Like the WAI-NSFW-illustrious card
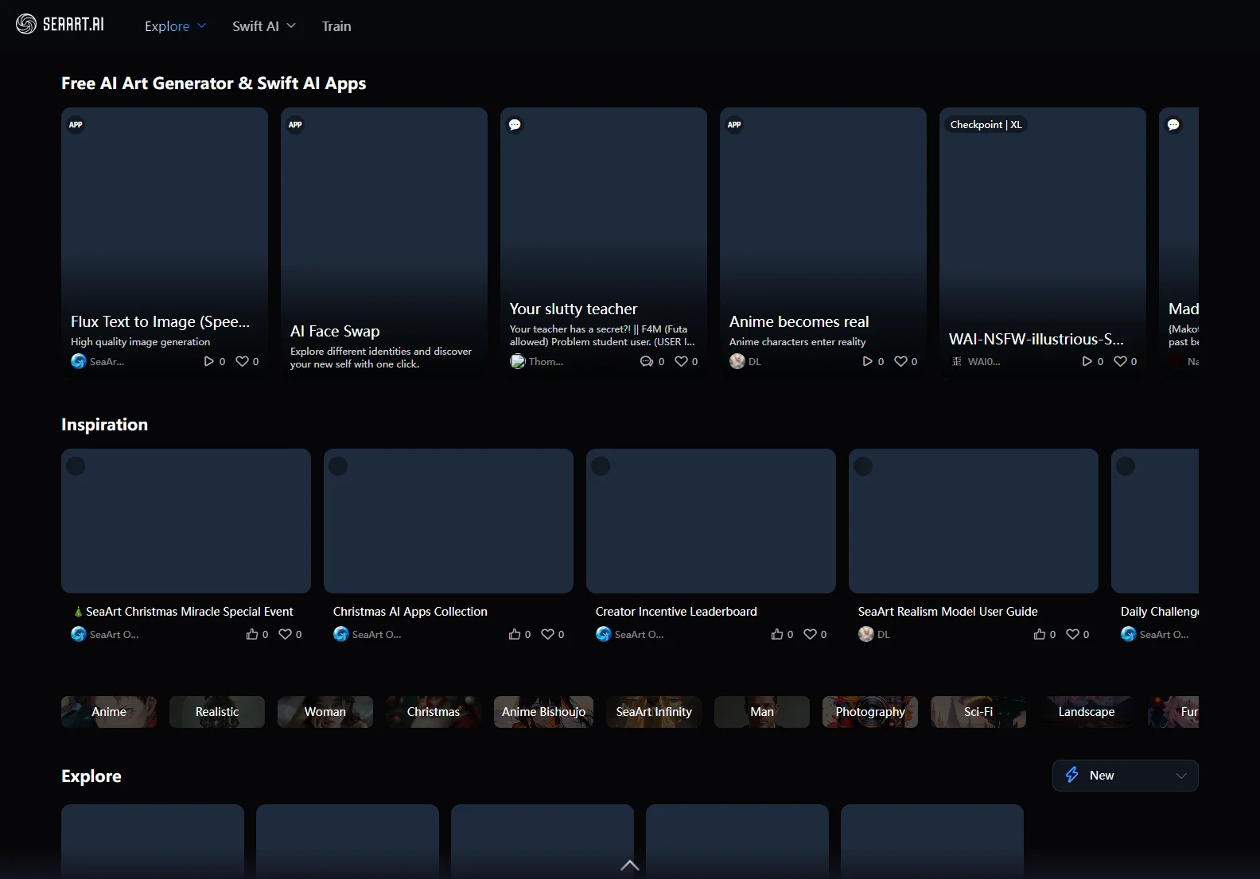The height and width of the screenshot is (879, 1260). pyautogui.click(x=1120, y=361)
